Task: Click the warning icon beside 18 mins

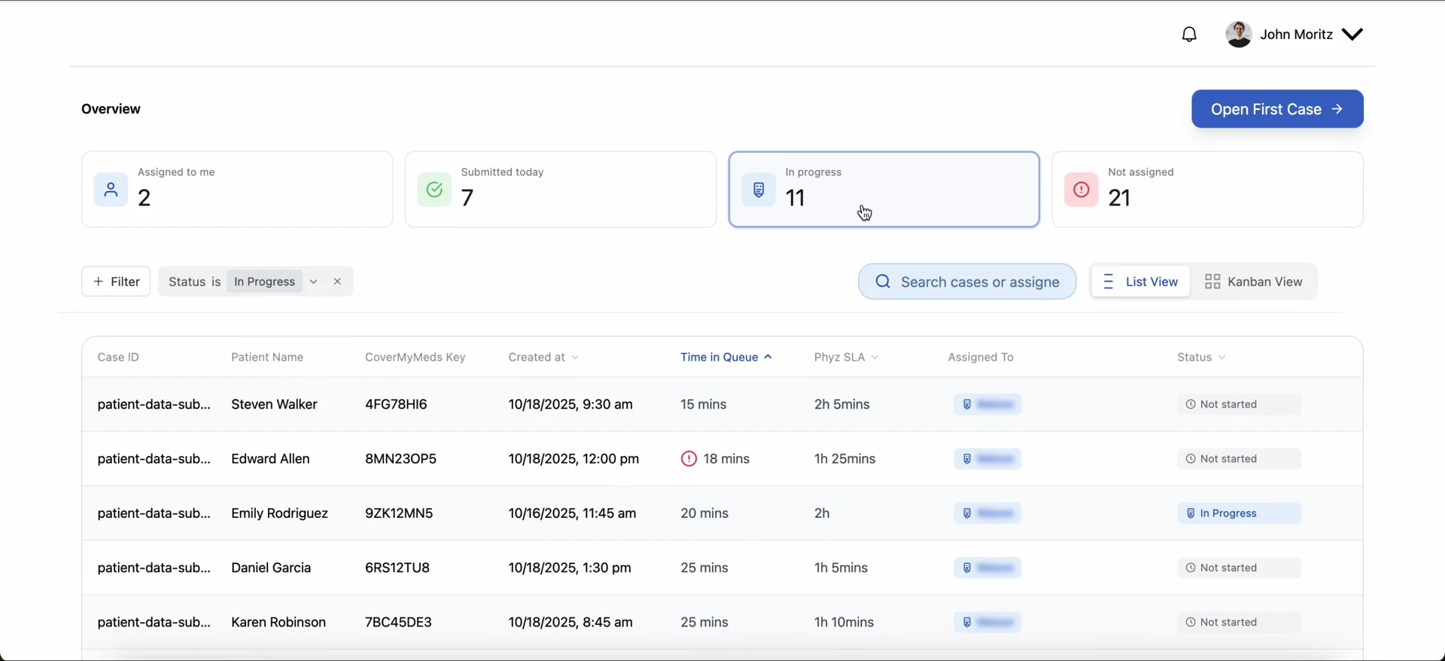Action: click(689, 458)
